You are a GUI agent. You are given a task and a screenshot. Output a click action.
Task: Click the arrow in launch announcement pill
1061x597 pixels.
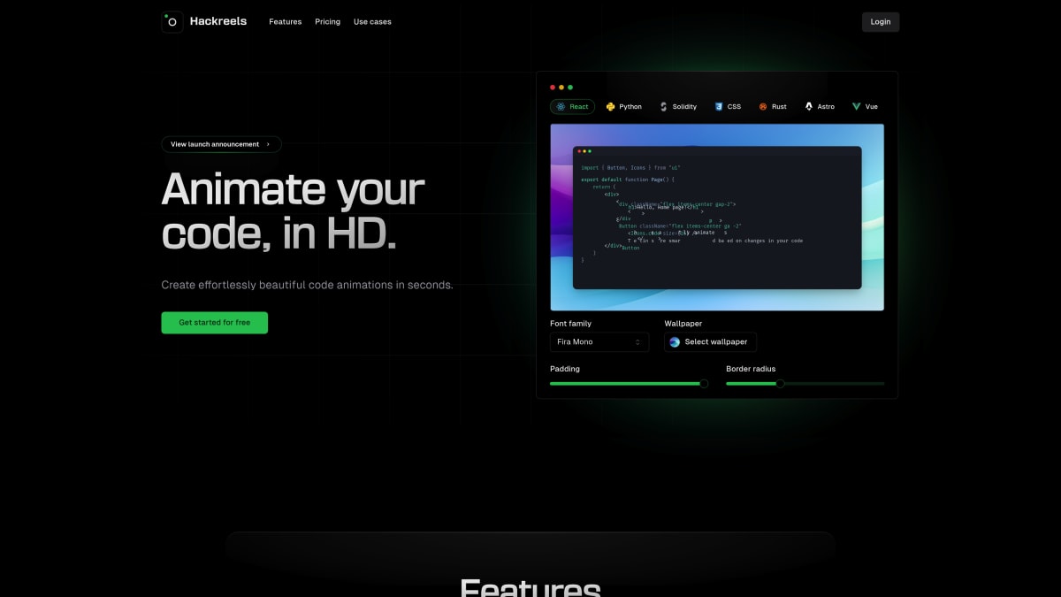[x=268, y=144]
